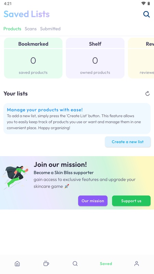The width and height of the screenshot is (154, 274).
Task: Tap the search magnifier icon at top
Action: pyautogui.click(x=146, y=14)
